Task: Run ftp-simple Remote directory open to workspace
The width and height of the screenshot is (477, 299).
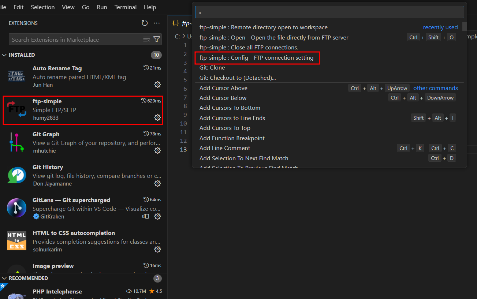Action: pyautogui.click(x=329, y=27)
